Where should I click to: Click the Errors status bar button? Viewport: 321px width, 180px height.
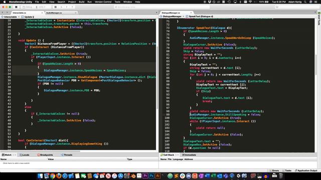[274, 170]
